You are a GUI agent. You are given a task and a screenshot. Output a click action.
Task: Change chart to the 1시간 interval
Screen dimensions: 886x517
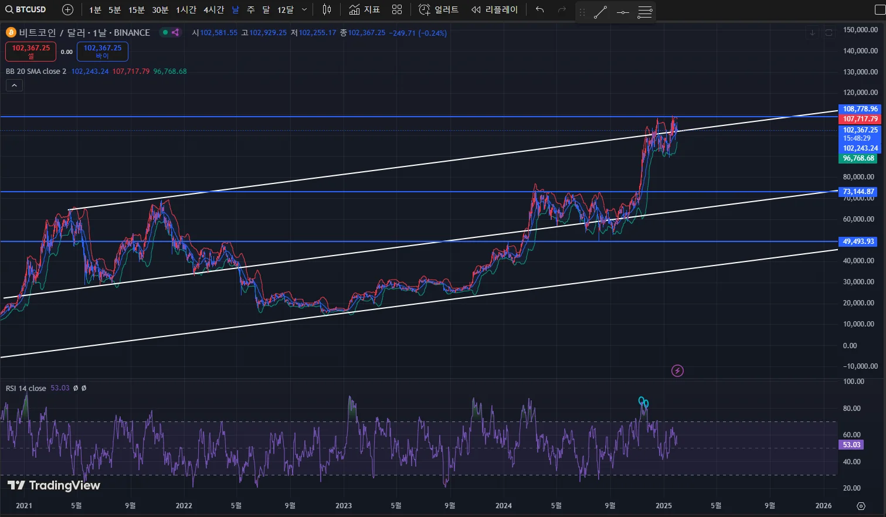click(186, 10)
